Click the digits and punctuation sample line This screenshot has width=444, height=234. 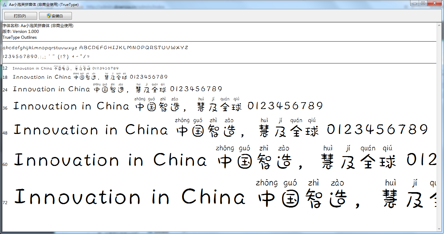(x=46, y=57)
